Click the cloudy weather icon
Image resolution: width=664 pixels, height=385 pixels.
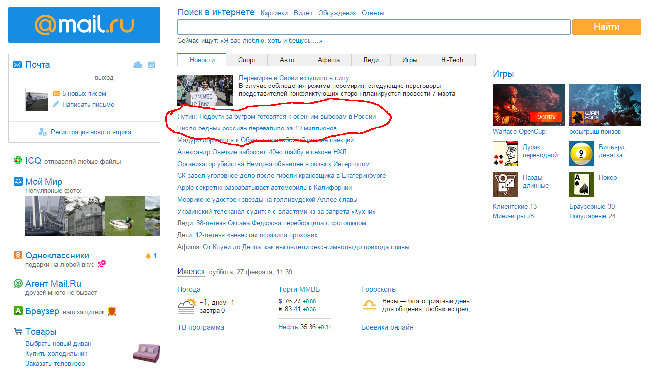coord(187,306)
